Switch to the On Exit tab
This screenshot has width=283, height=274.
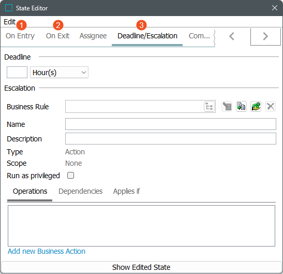pos(57,36)
